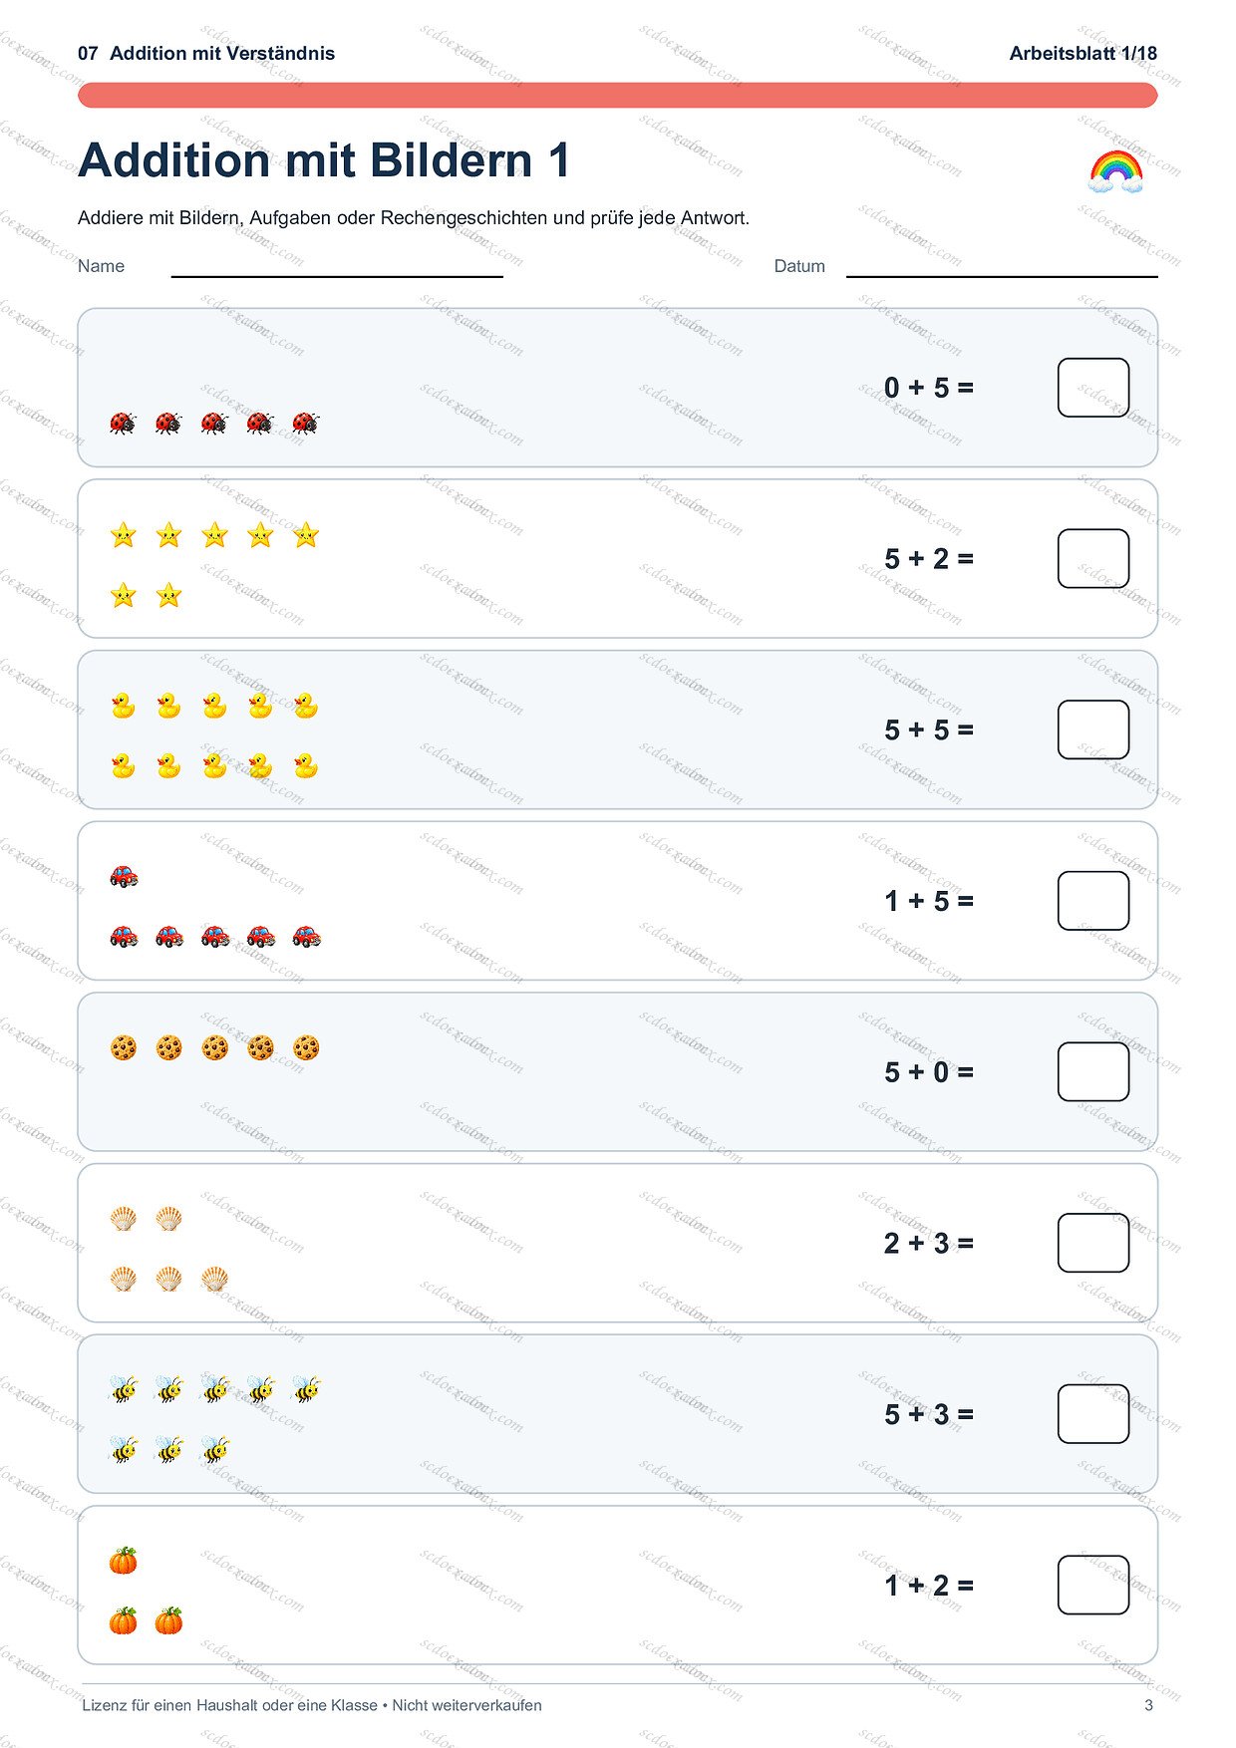Screen dimensions: 1236x1748
Task: Click the answer box for 2 + 3
Action: pos(1093,1243)
